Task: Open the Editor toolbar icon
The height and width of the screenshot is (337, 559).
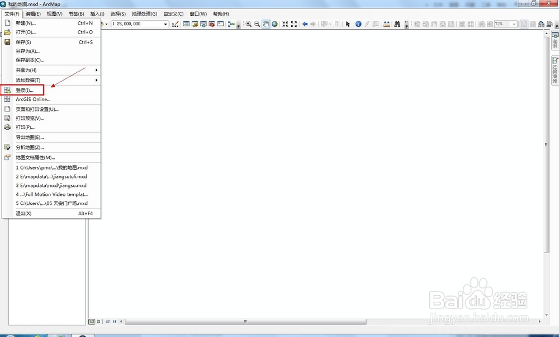Action: [175, 24]
